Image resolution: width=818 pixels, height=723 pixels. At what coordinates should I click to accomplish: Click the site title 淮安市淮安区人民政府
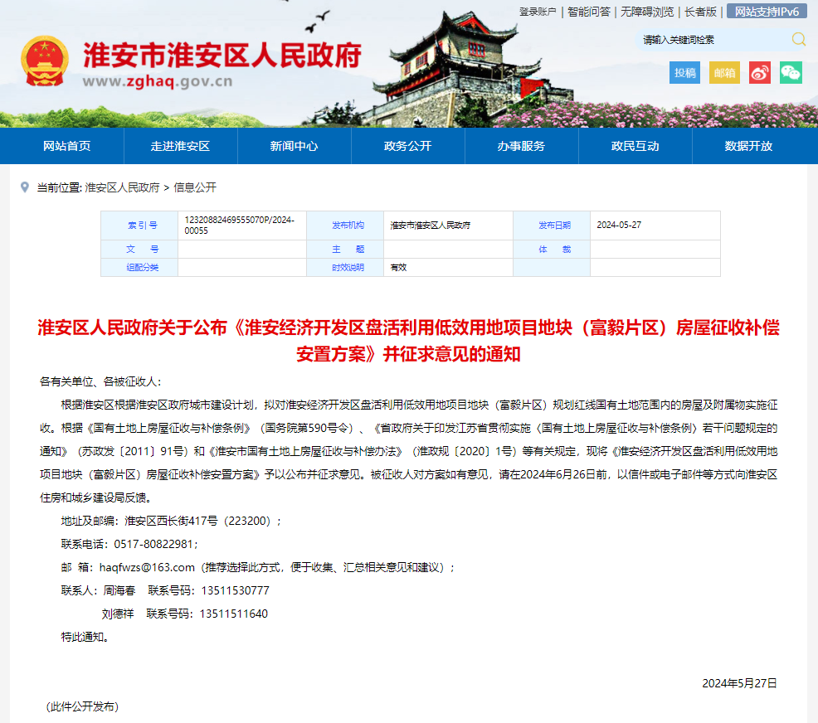coord(223,56)
